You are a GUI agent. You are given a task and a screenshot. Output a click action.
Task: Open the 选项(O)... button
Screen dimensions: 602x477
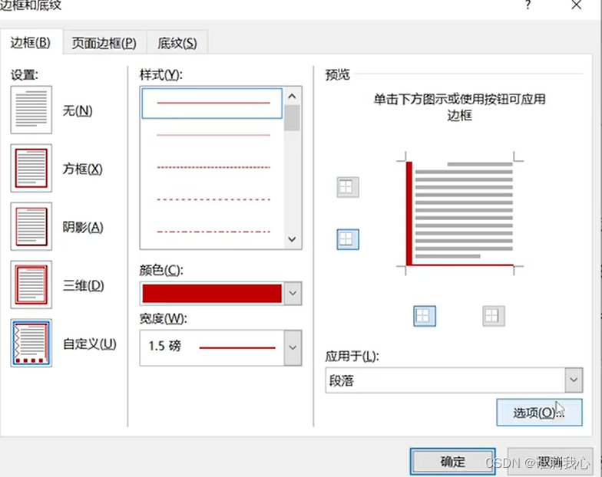[x=539, y=413]
